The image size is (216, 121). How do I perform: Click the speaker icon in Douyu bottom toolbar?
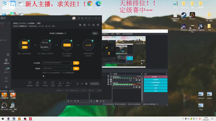68,83
